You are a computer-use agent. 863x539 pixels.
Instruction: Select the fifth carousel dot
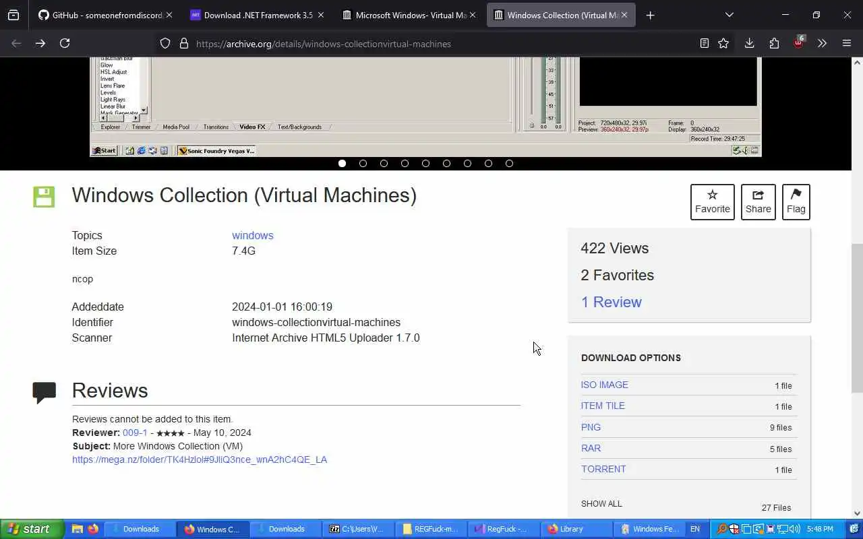click(425, 163)
